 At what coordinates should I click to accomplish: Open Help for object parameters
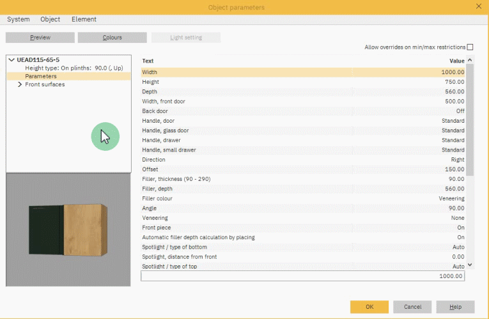coord(455,307)
